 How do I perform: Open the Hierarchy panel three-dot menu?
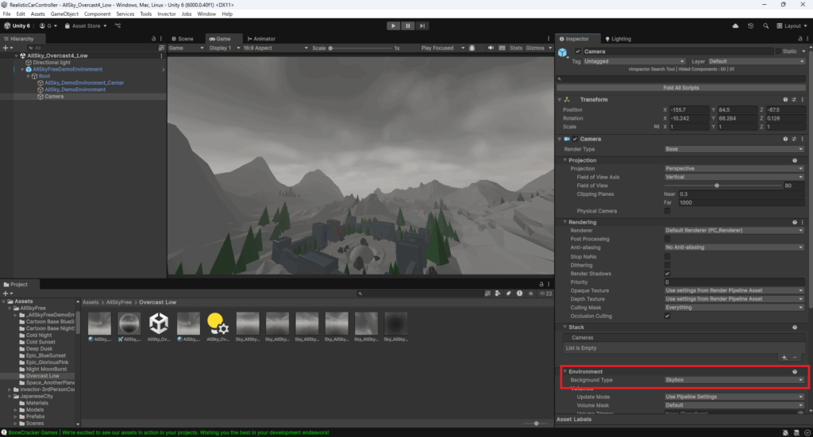[x=160, y=39]
